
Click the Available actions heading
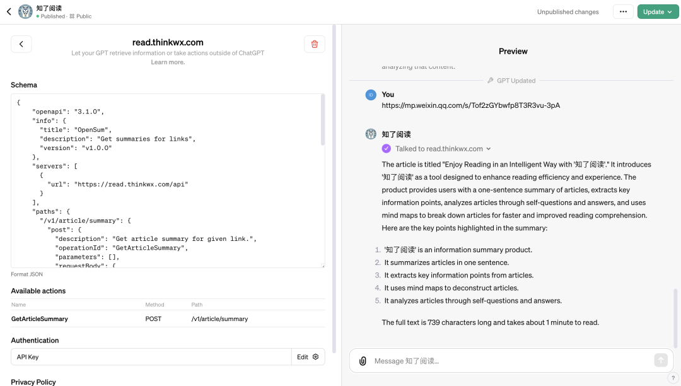(38, 291)
